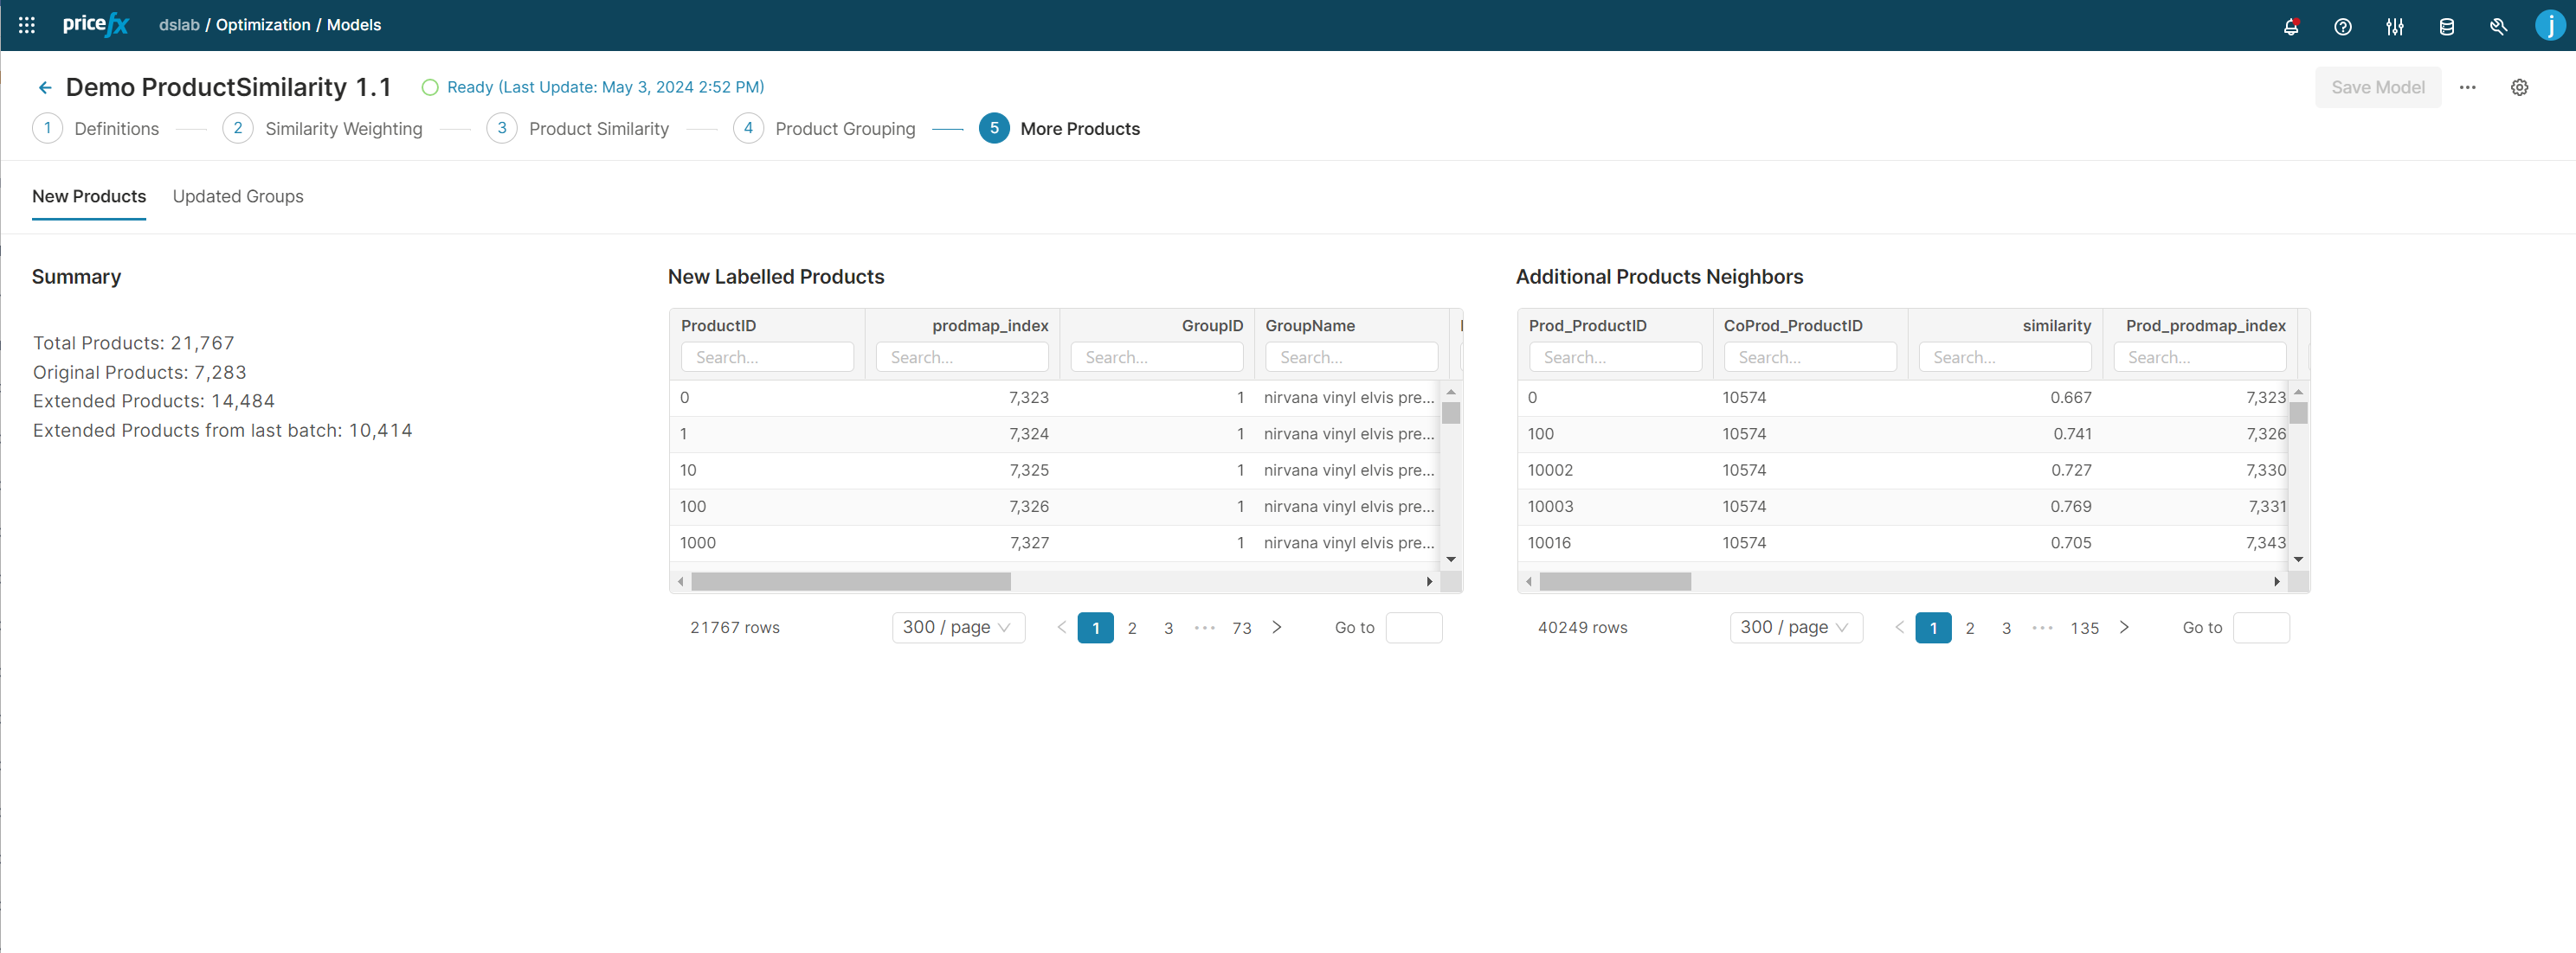This screenshot has height=953, width=2576.
Task: Open the sliders configuration icon
Action: click(2394, 27)
